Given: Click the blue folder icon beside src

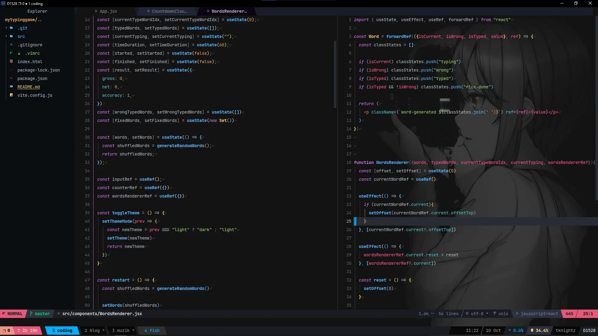Looking at the screenshot, I should pyautogui.click(x=12, y=36).
